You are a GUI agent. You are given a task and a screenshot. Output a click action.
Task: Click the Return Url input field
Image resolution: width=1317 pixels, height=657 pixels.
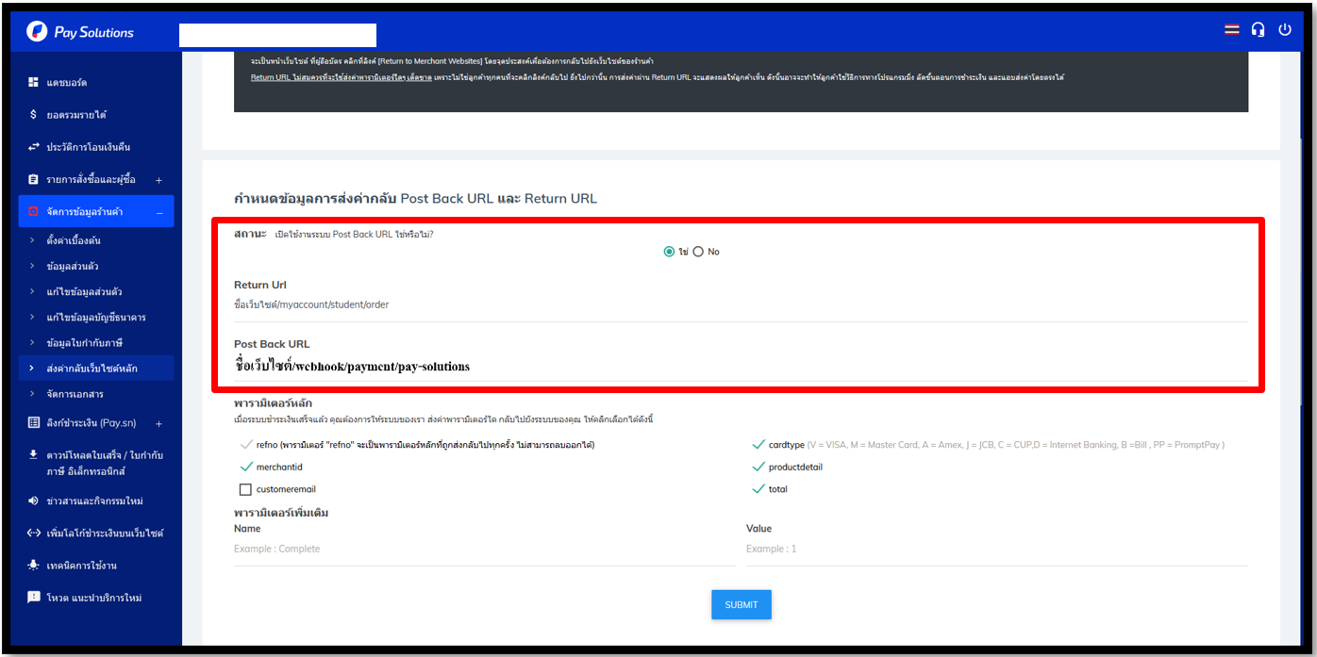(741, 304)
